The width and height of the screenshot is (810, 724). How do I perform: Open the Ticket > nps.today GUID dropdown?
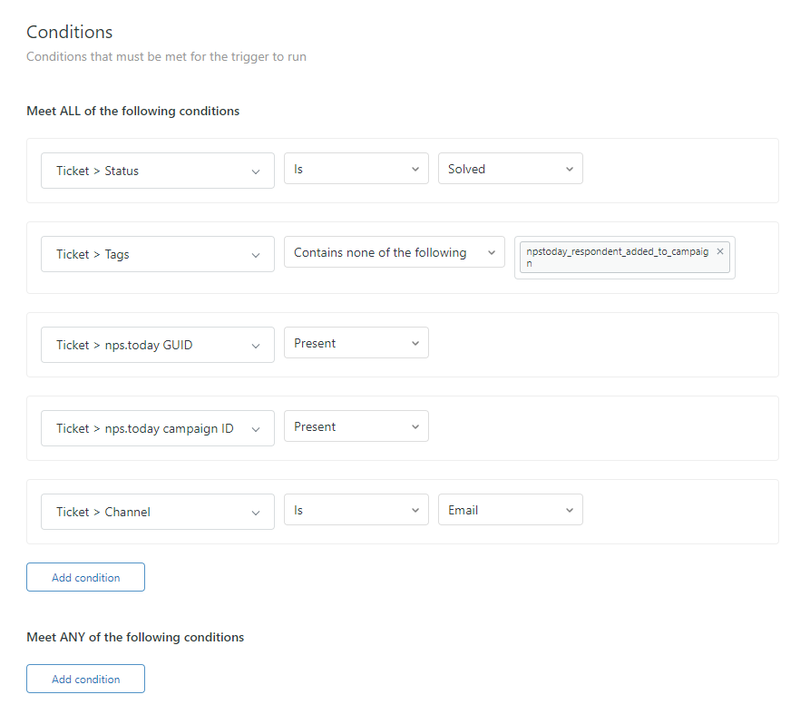coord(157,345)
